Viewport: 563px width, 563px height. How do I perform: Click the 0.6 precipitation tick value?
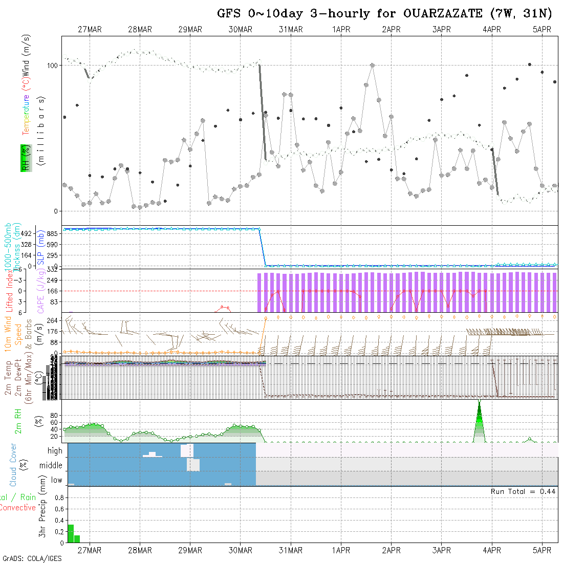click(x=59, y=509)
